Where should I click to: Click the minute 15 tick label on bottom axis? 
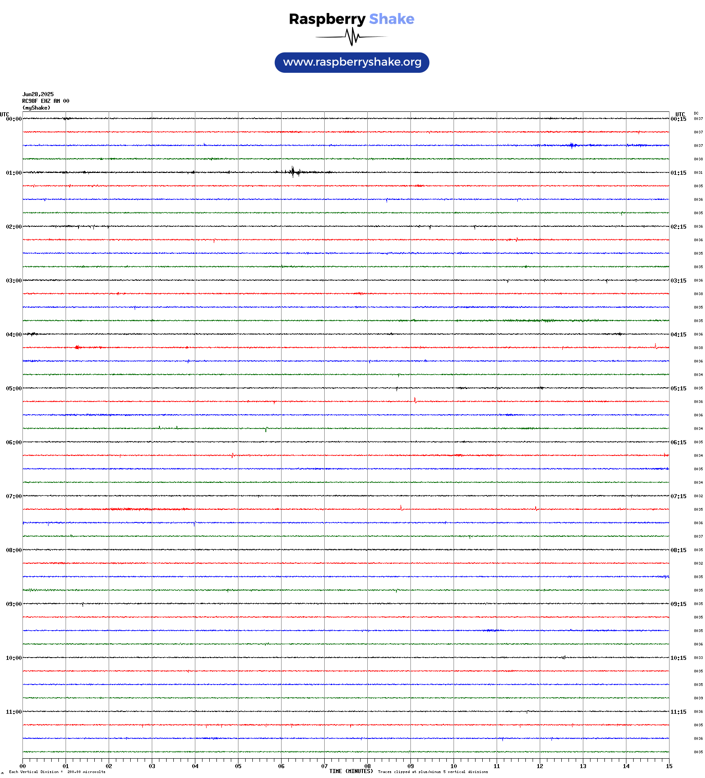pyautogui.click(x=669, y=766)
